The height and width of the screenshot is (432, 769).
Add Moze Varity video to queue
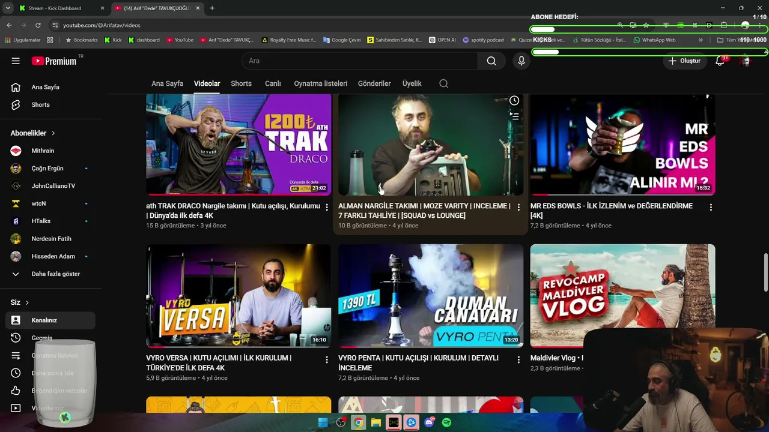click(x=514, y=116)
